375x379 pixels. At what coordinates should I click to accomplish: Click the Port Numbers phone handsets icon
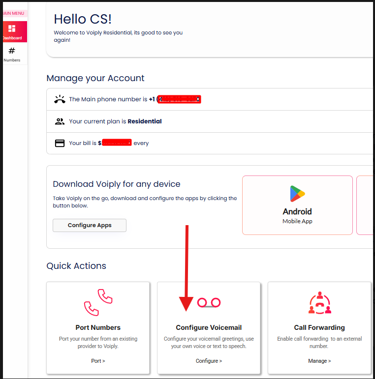tap(98, 302)
